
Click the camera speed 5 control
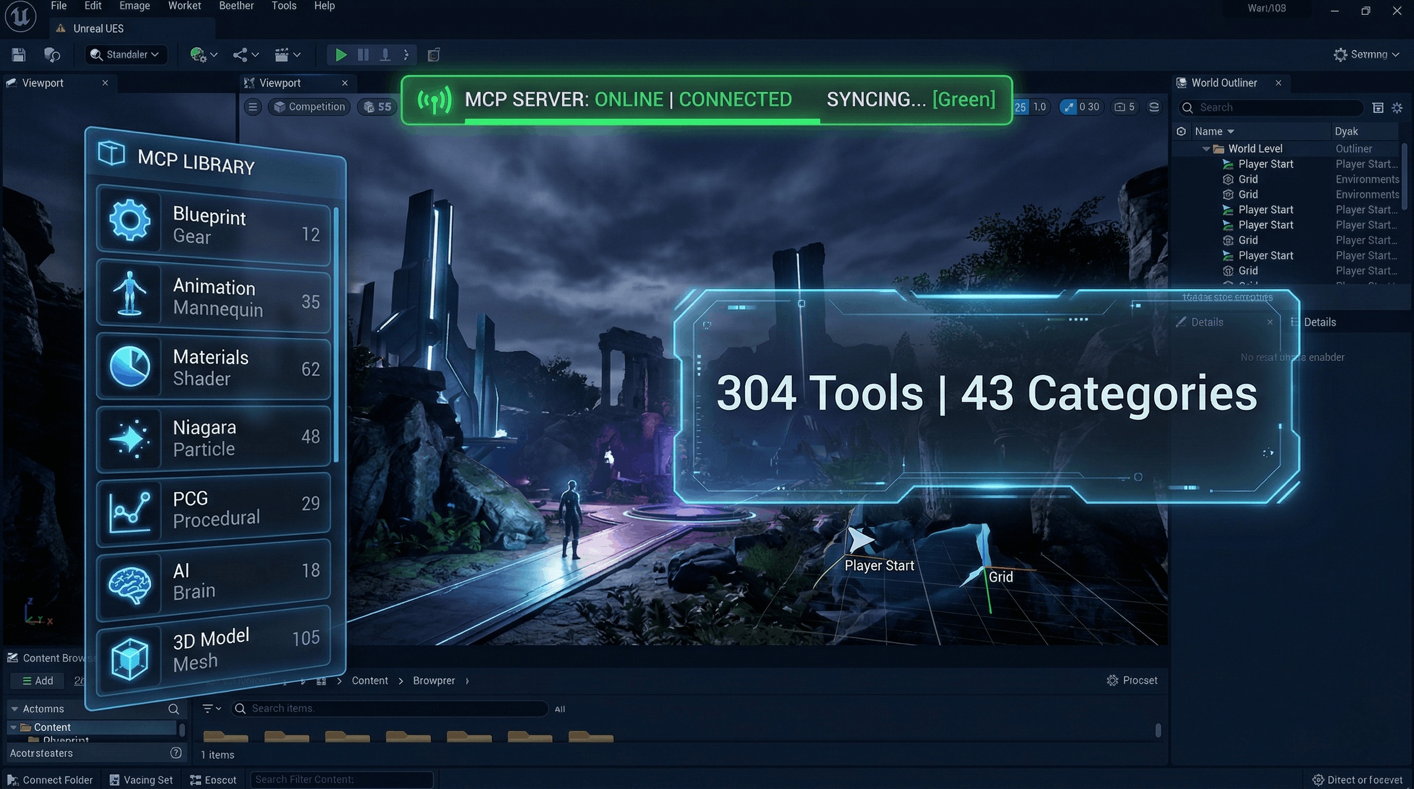tap(1124, 107)
